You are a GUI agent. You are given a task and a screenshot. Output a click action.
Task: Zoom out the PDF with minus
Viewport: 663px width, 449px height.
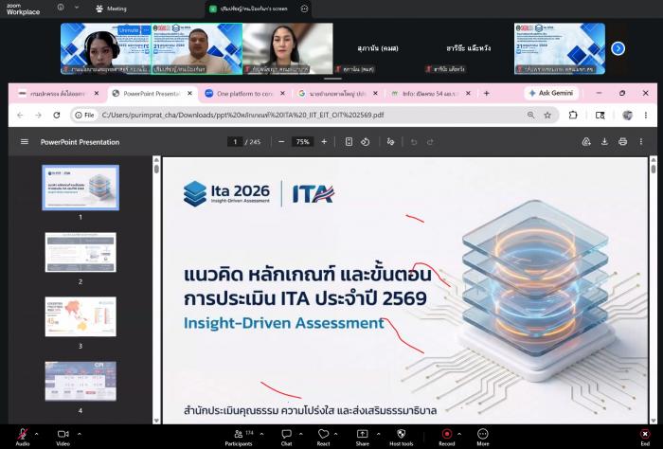[x=281, y=142]
